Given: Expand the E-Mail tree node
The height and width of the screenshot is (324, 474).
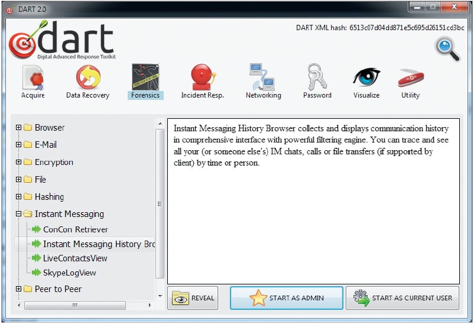Looking at the screenshot, I should pos(18,145).
